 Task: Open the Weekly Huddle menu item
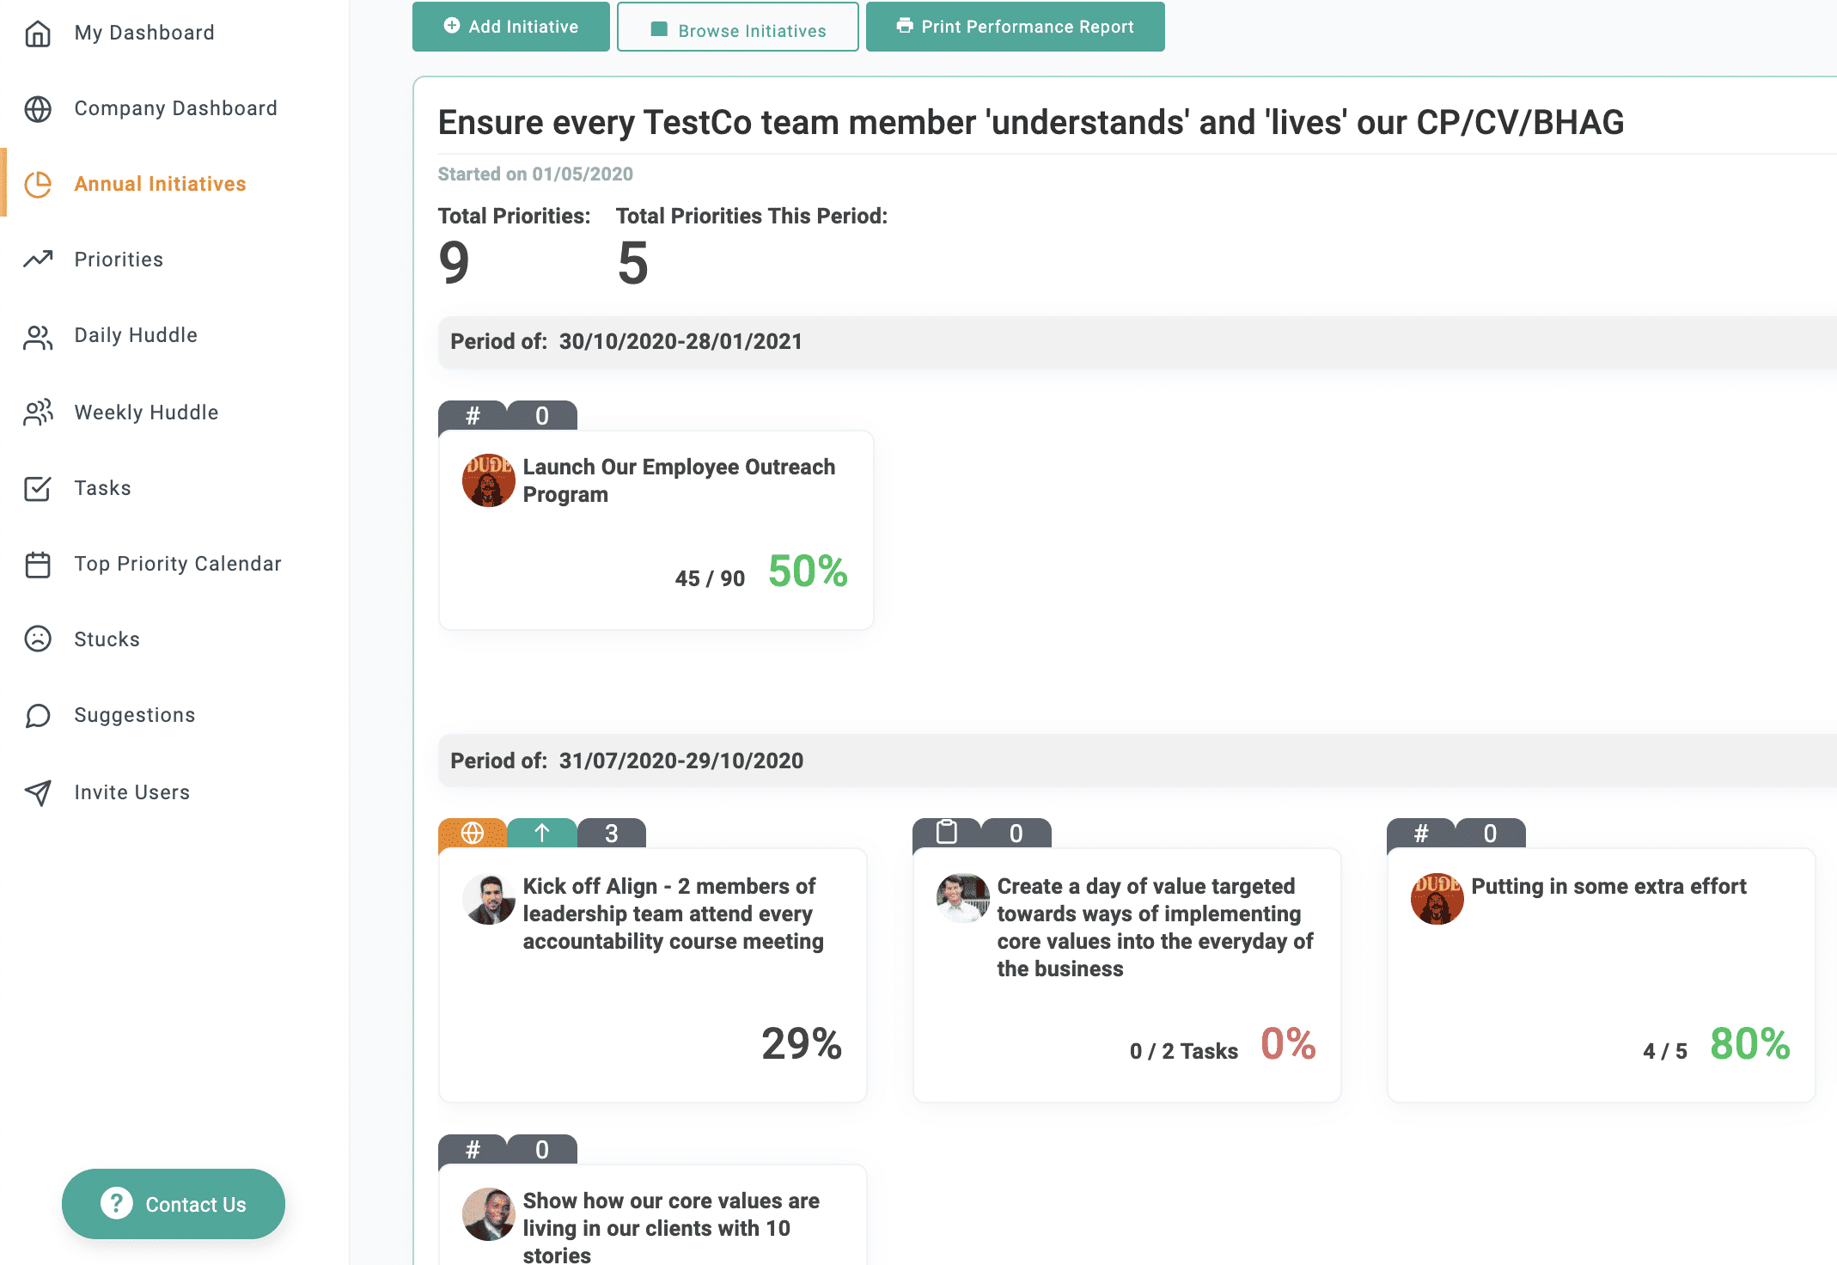coord(146,412)
